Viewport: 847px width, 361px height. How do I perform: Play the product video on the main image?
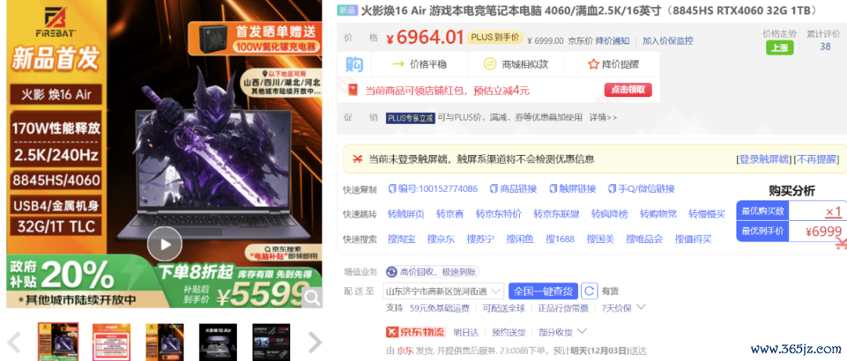click(x=164, y=244)
